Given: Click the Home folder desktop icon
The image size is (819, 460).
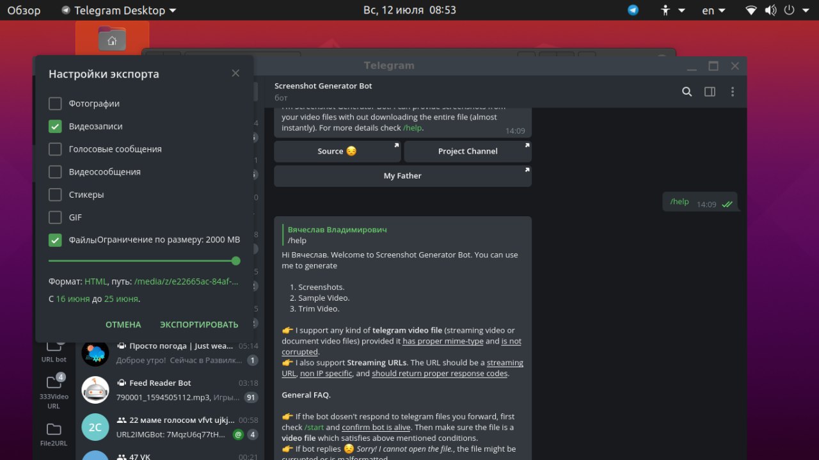Looking at the screenshot, I should (x=112, y=39).
